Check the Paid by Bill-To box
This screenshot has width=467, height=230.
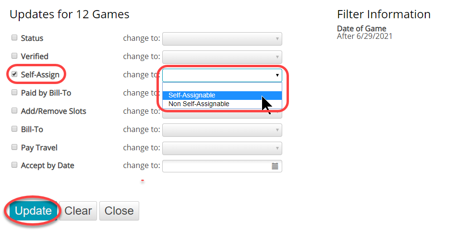tap(14, 92)
